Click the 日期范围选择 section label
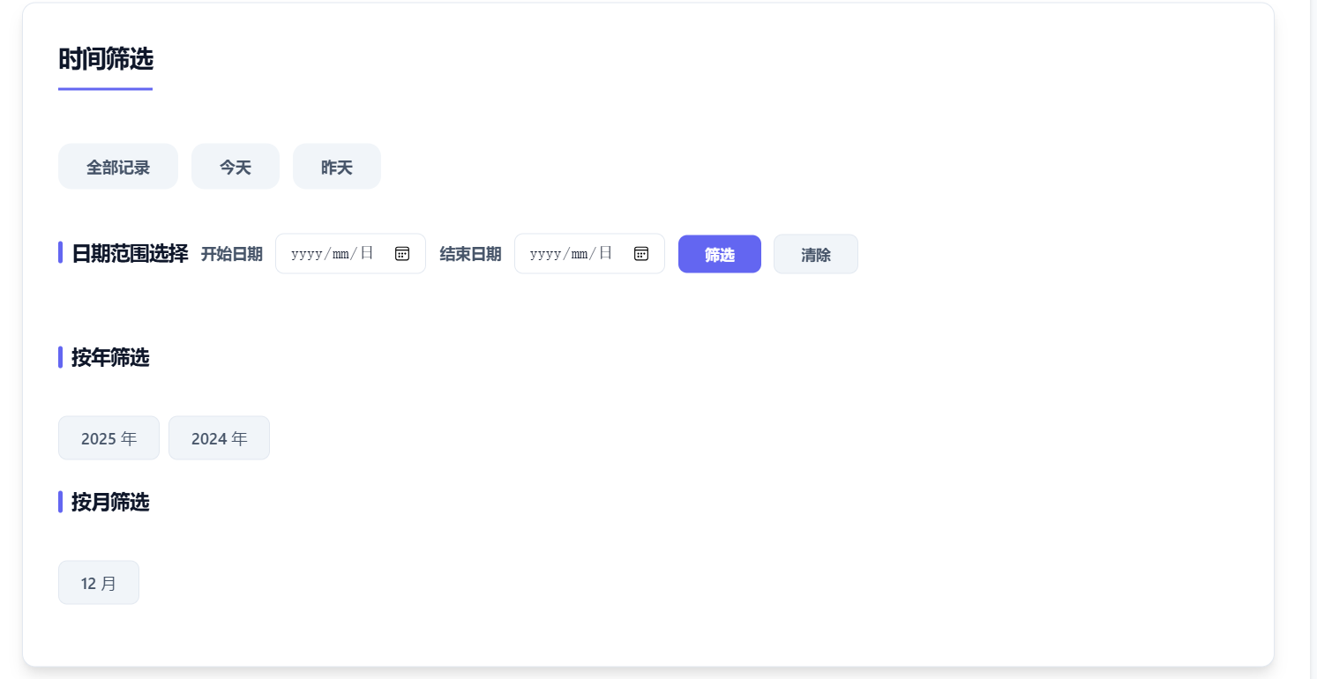 [x=129, y=253]
